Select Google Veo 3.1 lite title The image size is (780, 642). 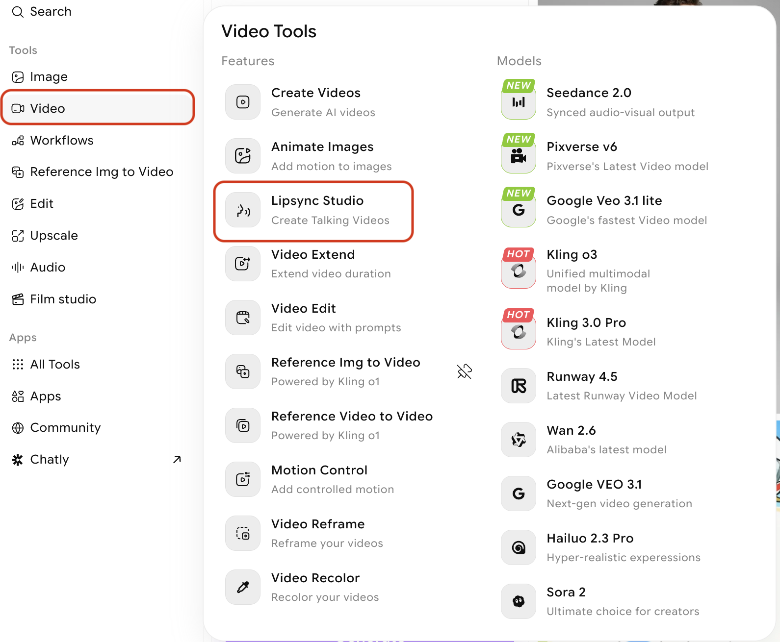[x=604, y=201]
